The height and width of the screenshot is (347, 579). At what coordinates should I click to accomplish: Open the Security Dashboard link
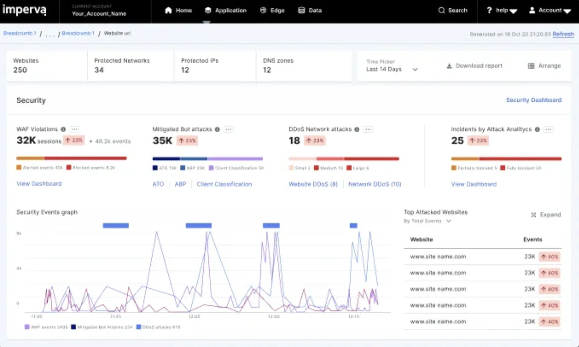pos(533,100)
